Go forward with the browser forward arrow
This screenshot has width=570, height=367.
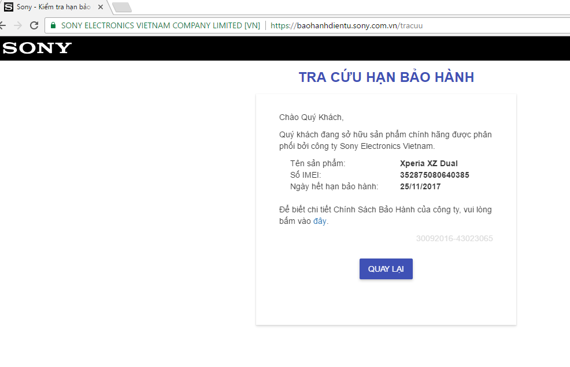point(18,25)
